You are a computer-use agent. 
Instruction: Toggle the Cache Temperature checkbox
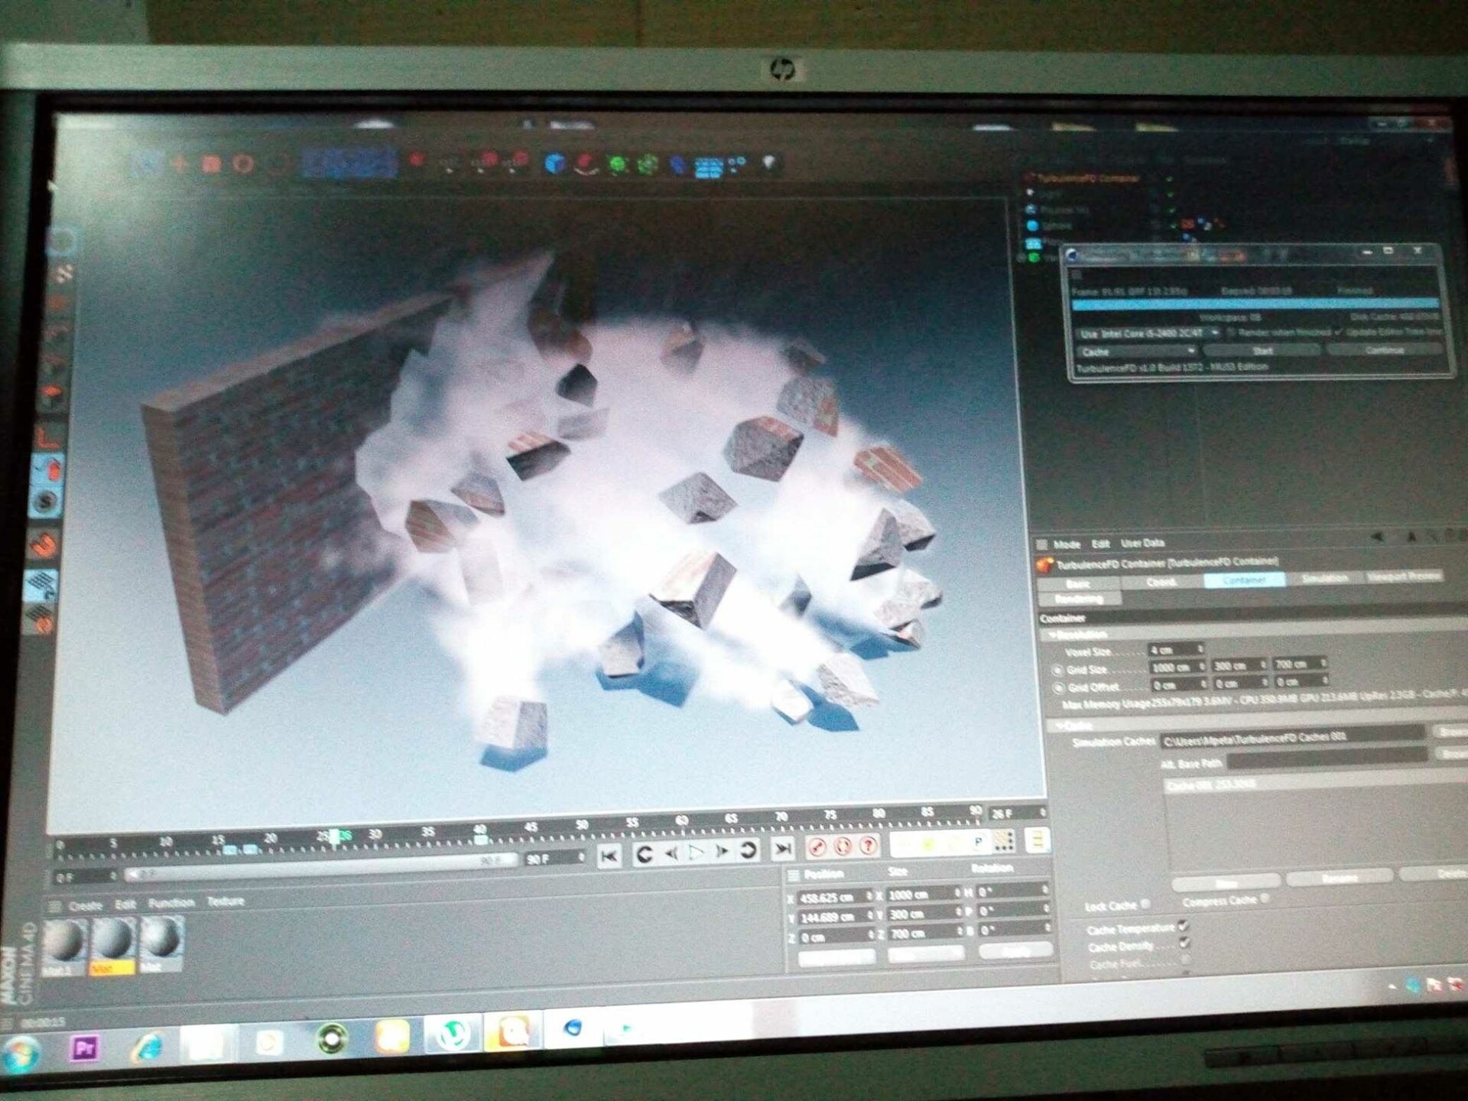pyautogui.click(x=1184, y=926)
